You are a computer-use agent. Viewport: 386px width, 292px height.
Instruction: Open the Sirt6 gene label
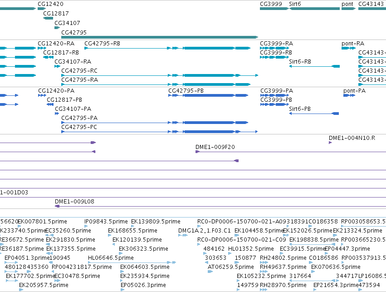(x=295, y=4)
